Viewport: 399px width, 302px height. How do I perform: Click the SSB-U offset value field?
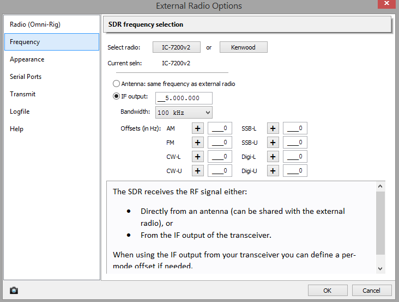click(295, 143)
